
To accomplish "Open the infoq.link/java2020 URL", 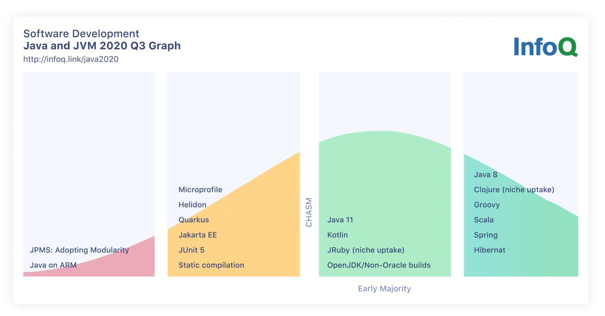I will coord(71,59).
